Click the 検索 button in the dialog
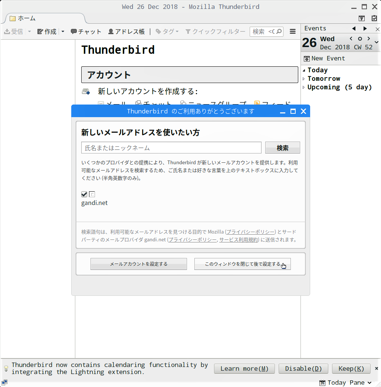Screen dimensions: 381x387 pyautogui.click(x=282, y=148)
